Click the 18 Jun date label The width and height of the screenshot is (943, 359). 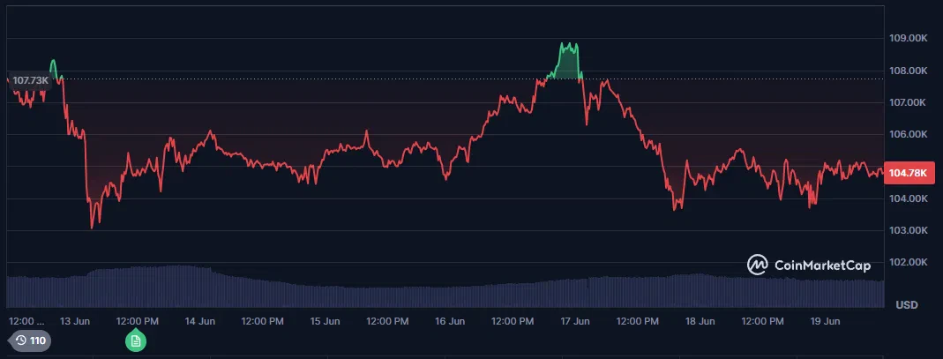click(x=700, y=322)
